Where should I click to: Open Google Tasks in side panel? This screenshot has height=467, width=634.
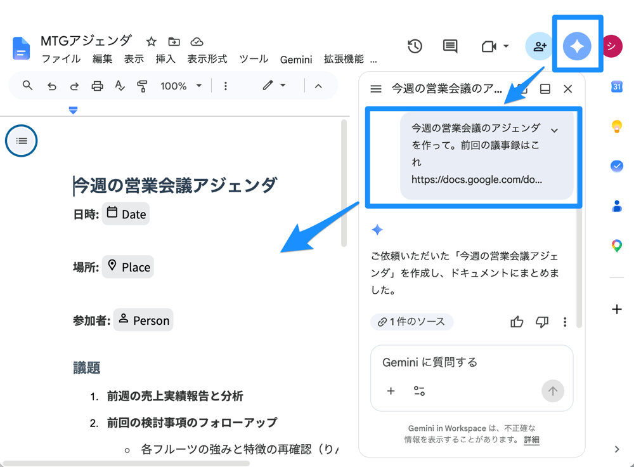[617, 166]
